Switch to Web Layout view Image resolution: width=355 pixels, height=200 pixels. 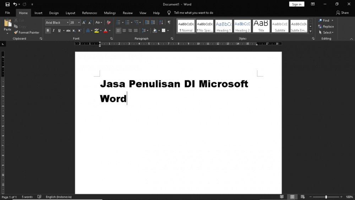coord(303,197)
